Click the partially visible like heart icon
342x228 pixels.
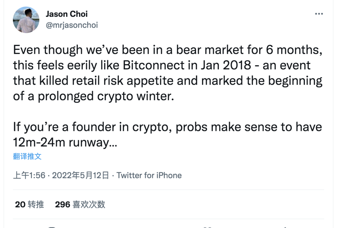(207, 227)
